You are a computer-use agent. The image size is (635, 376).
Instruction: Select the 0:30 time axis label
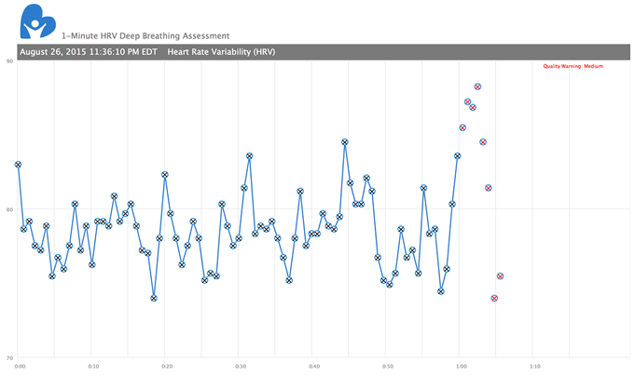(x=240, y=366)
